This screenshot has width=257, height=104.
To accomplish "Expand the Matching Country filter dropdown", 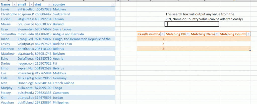I will pyautogui.click(x=248, y=34).
